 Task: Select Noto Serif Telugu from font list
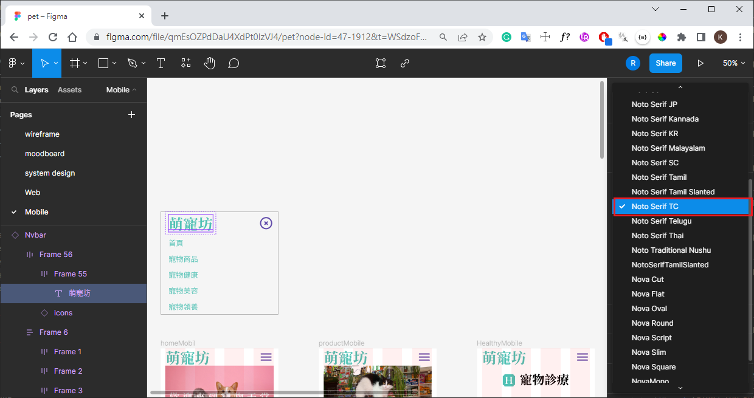pyautogui.click(x=661, y=221)
